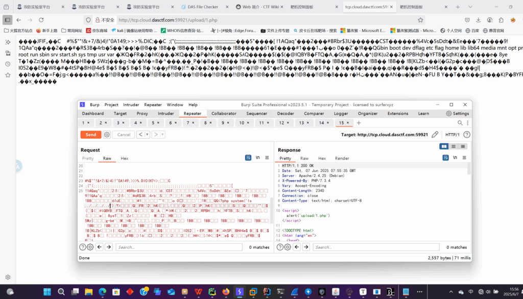Jump to previous request search match
This screenshot has width=523, height=299.
[100, 247]
